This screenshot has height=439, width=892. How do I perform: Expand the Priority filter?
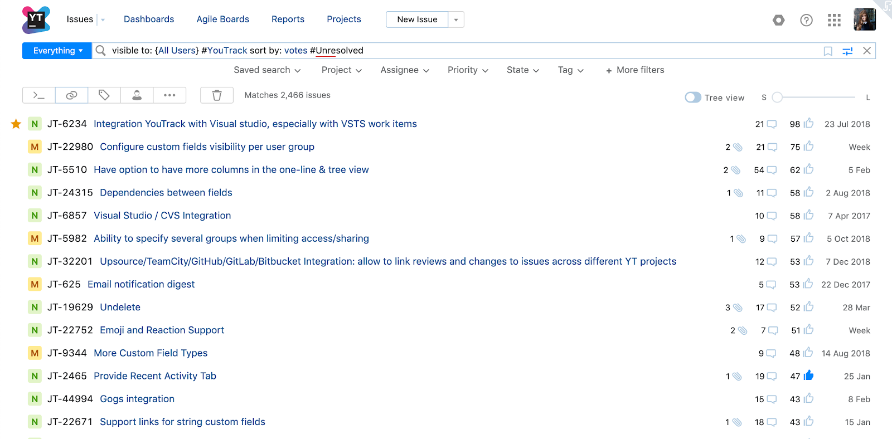pos(468,70)
